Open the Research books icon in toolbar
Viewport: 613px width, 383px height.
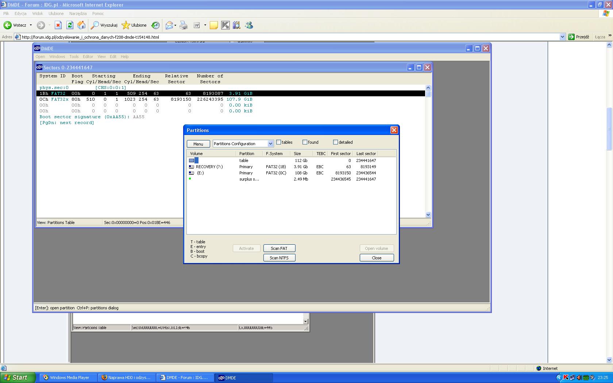[237, 25]
